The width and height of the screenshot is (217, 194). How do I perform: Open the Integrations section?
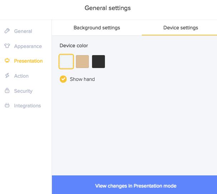(x=27, y=106)
